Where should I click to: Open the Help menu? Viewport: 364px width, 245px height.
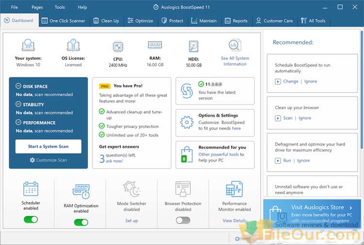(82, 7)
